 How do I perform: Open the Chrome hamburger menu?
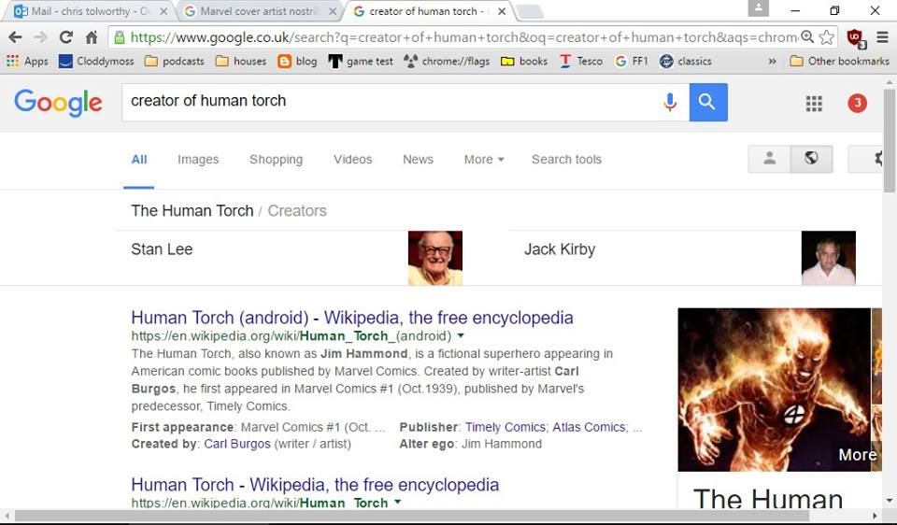pos(883,37)
